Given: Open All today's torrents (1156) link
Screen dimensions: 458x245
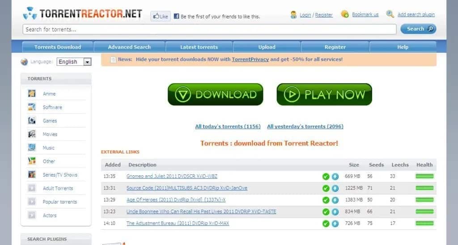Looking at the screenshot, I should (228, 127).
